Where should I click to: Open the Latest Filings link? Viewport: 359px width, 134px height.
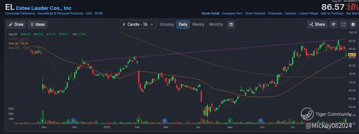[x=309, y=13]
